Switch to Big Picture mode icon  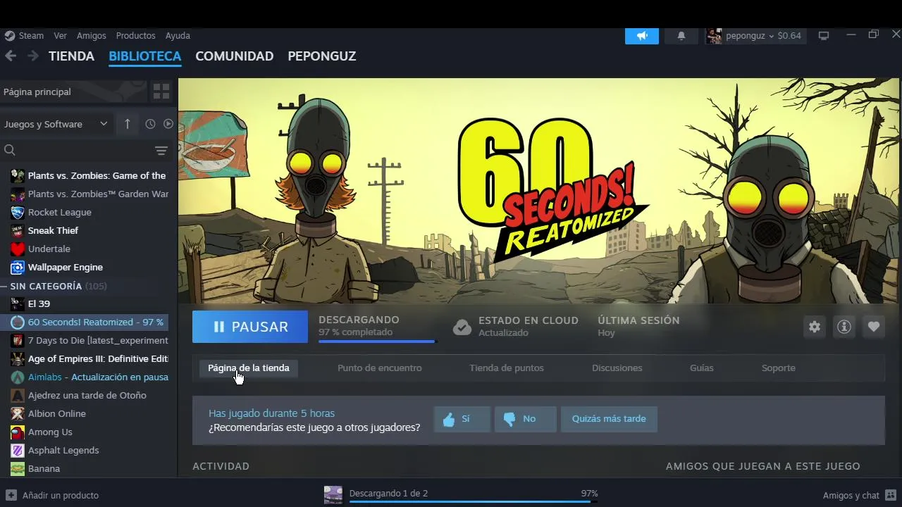[824, 35]
